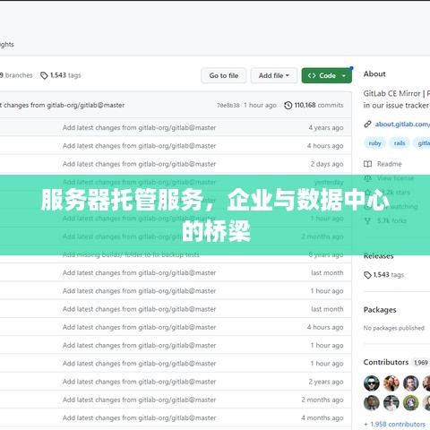Click the Readme book icon

pos(367,164)
